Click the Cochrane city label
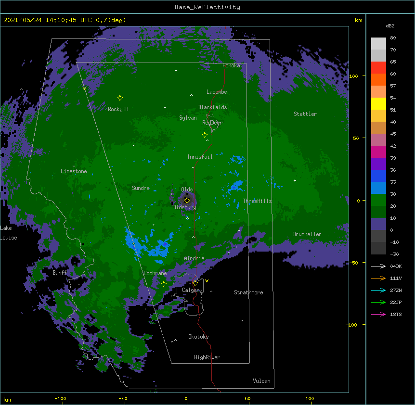This screenshot has width=415, height=405. pyautogui.click(x=155, y=273)
